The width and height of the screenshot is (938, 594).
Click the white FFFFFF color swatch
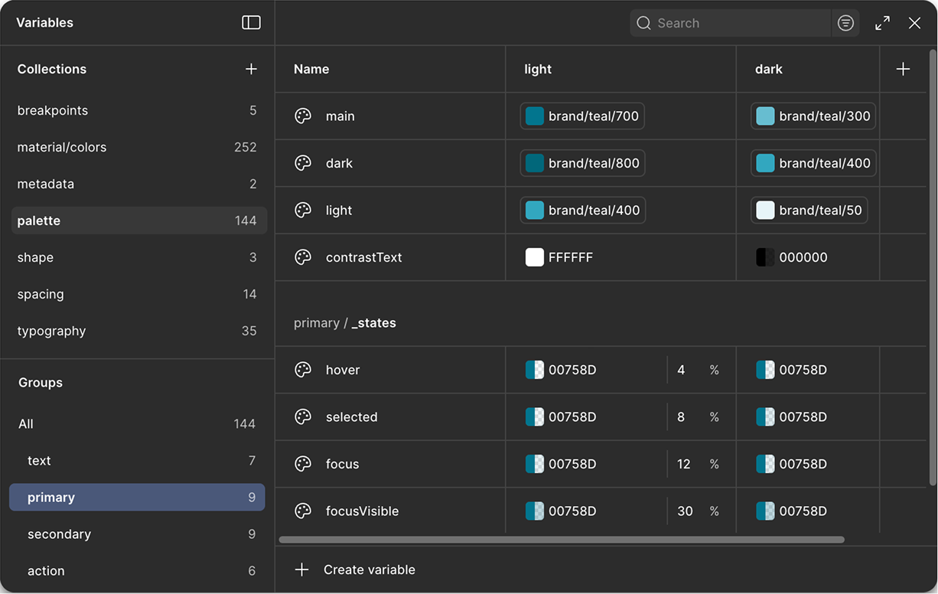[x=534, y=257]
